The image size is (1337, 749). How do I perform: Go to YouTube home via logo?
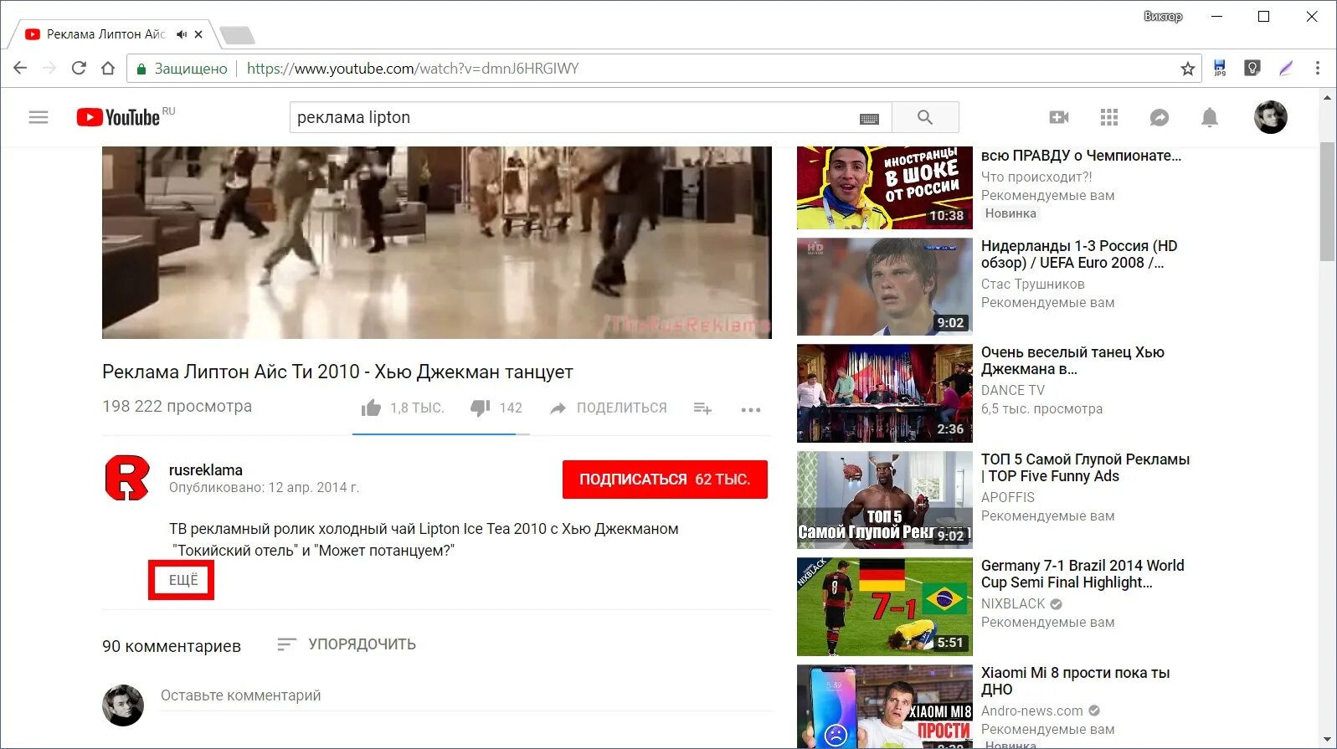point(118,117)
